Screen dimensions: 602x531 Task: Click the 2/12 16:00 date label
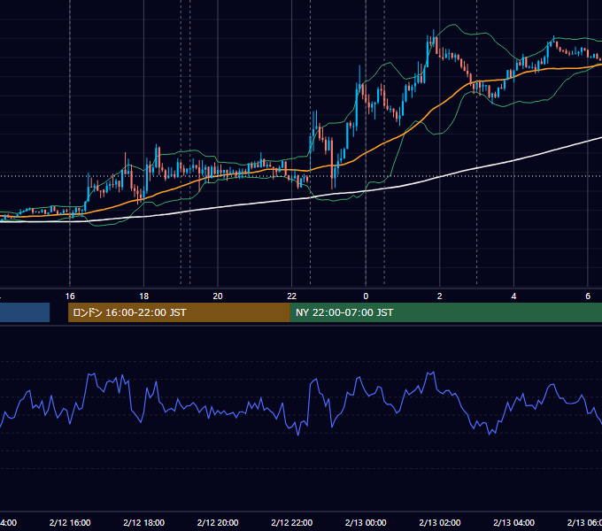pyautogui.click(x=70, y=522)
